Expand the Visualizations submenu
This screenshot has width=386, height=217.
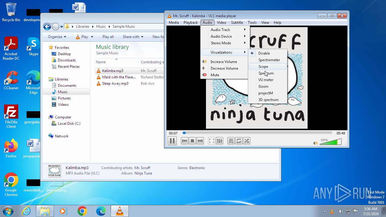[224, 52]
